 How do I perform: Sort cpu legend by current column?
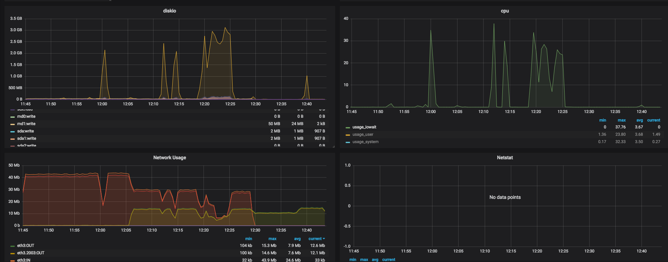point(654,120)
